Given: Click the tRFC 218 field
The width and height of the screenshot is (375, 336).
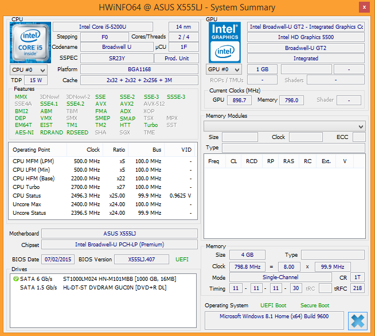Looking at the screenshot, I should (x=357, y=288).
